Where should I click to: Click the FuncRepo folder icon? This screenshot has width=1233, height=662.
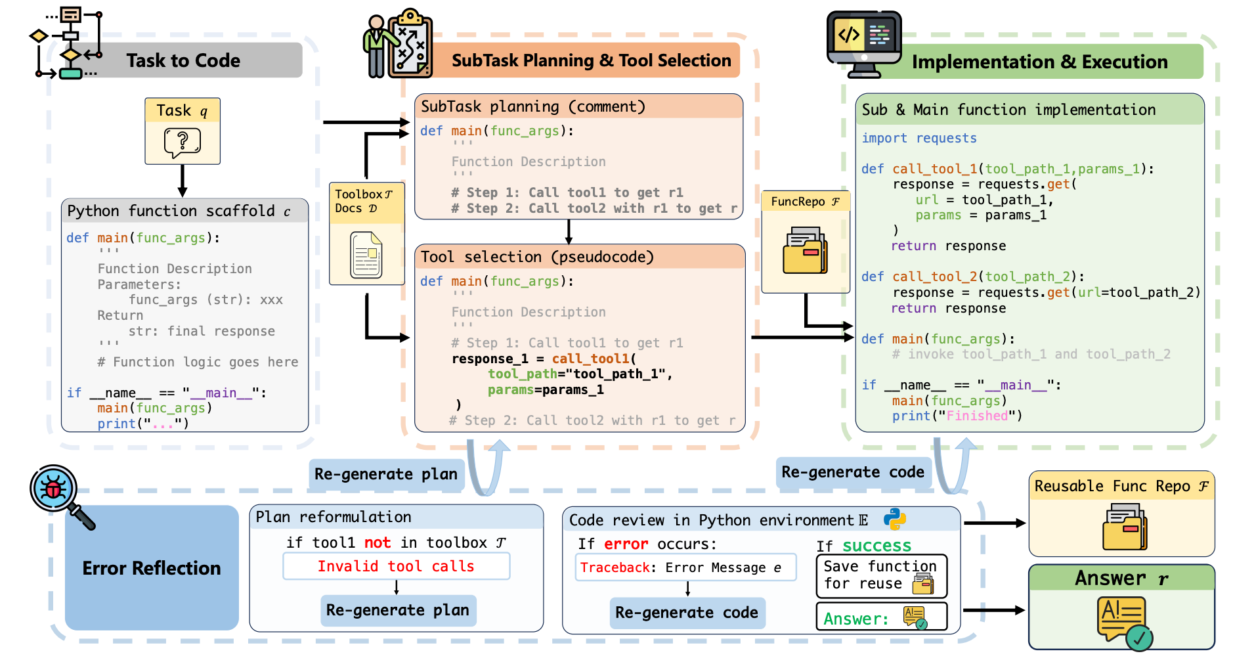coord(805,250)
